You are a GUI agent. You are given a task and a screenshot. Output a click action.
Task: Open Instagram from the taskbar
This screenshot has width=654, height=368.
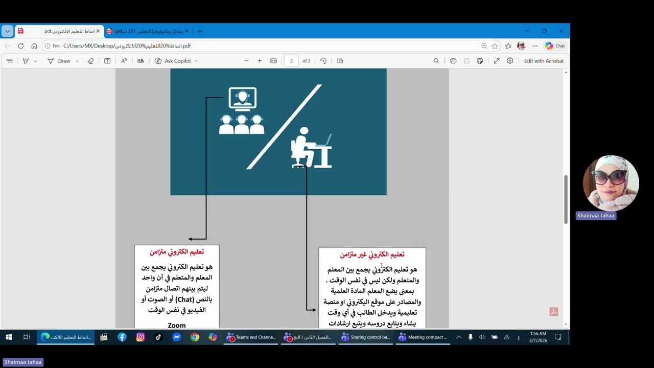[141, 337]
